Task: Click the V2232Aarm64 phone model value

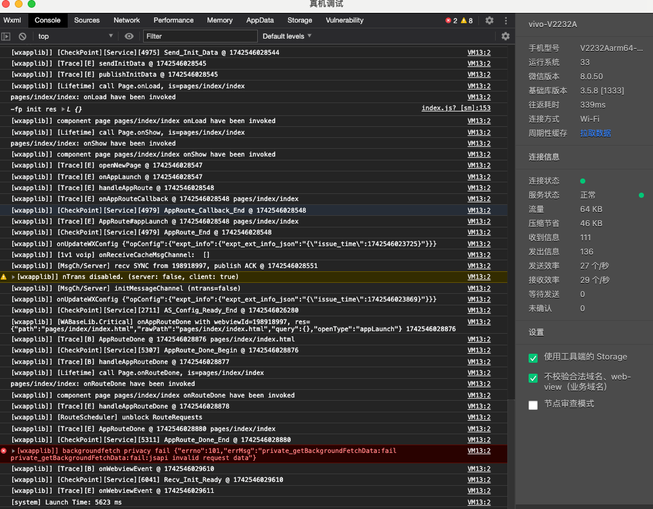Action: pos(611,48)
